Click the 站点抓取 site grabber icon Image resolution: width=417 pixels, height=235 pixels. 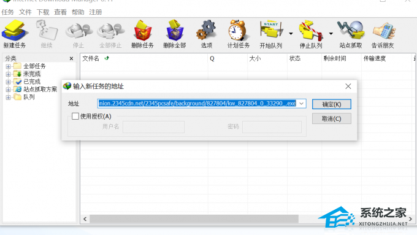pos(351,30)
